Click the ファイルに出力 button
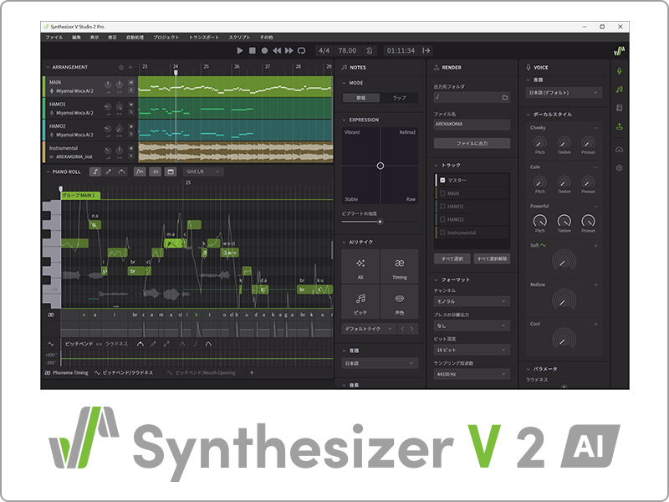The width and height of the screenshot is (669, 502). click(x=472, y=144)
